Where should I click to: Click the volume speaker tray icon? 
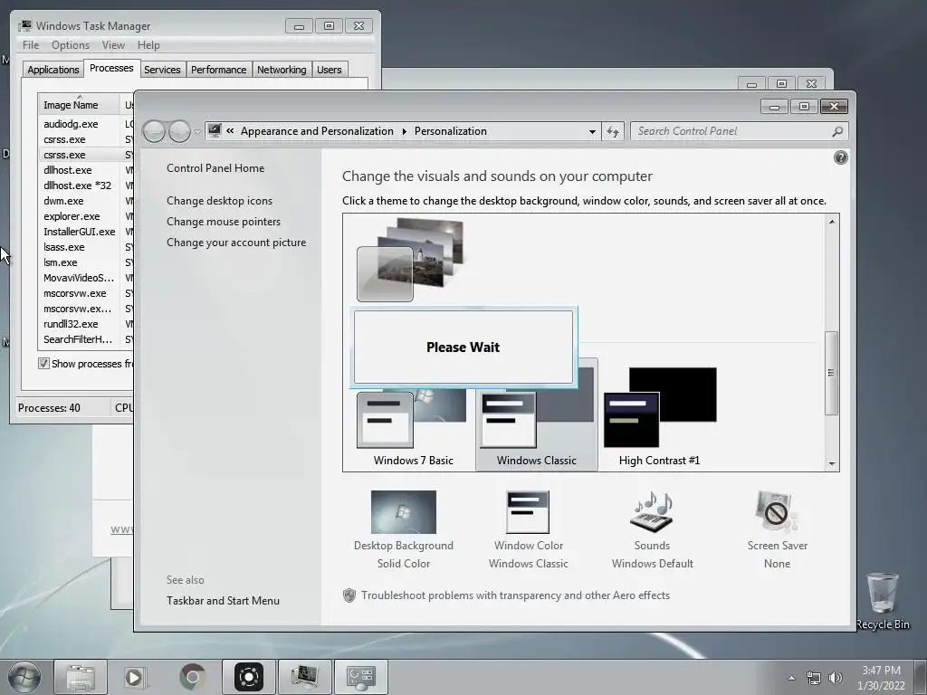pos(836,677)
